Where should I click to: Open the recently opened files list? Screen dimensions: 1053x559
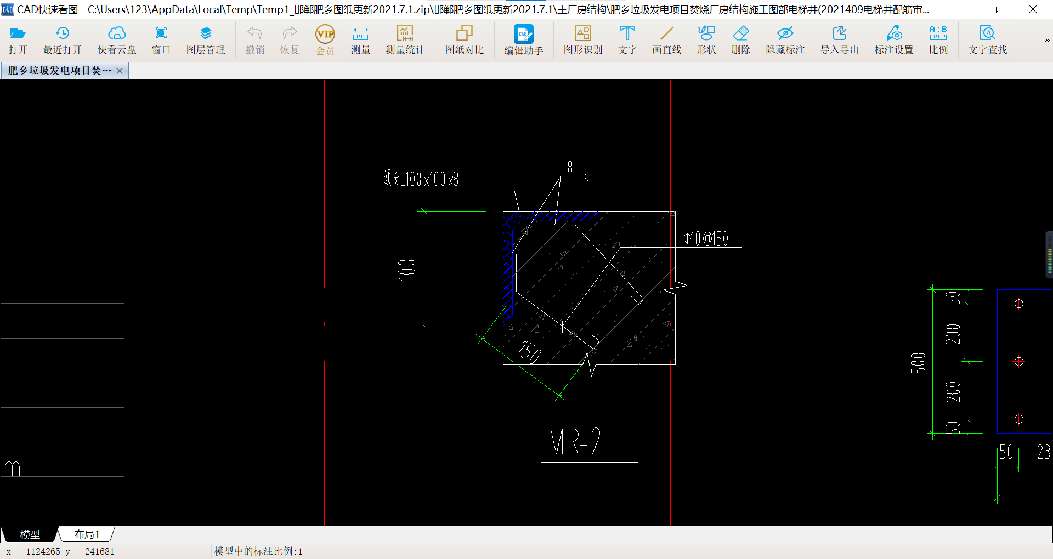coord(63,34)
